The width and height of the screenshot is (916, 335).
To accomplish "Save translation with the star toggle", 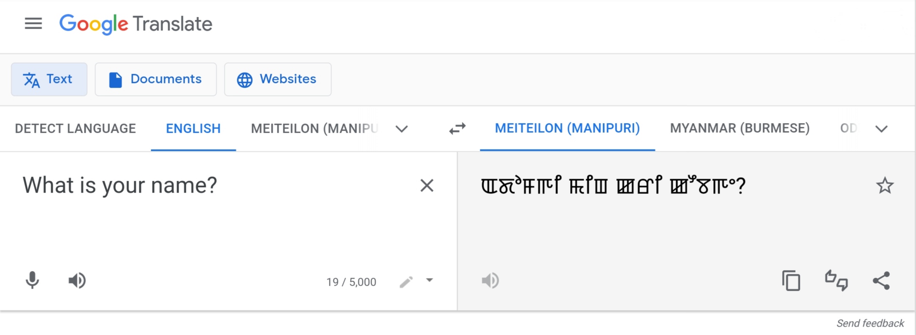I will (x=884, y=185).
